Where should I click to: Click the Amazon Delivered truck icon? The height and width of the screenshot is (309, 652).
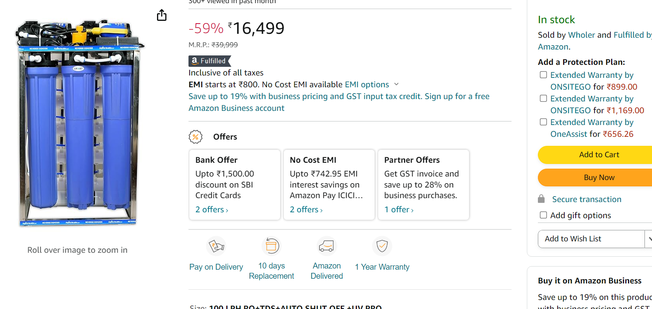click(x=327, y=246)
